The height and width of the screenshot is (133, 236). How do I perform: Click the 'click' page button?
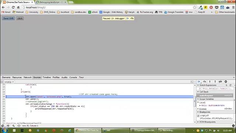click(20, 18)
